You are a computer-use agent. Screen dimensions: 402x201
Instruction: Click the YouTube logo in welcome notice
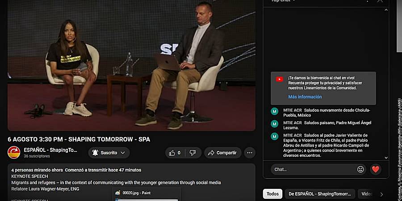click(280, 80)
